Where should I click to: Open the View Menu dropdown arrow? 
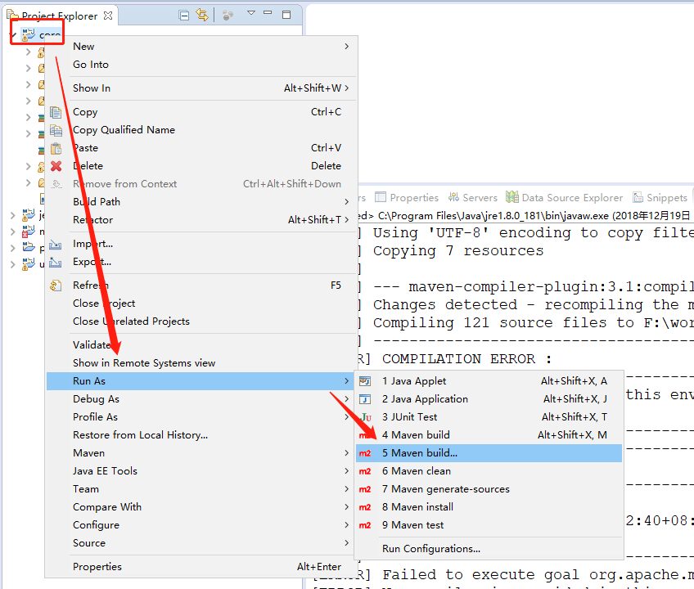click(x=250, y=14)
